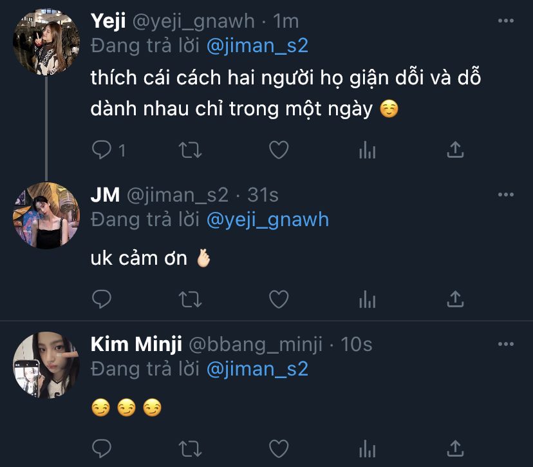This screenshot has width=533, height=467.
Task: Open @jiman_s2 mention link in Yeji's reply
Action: (x=257, y=46)
